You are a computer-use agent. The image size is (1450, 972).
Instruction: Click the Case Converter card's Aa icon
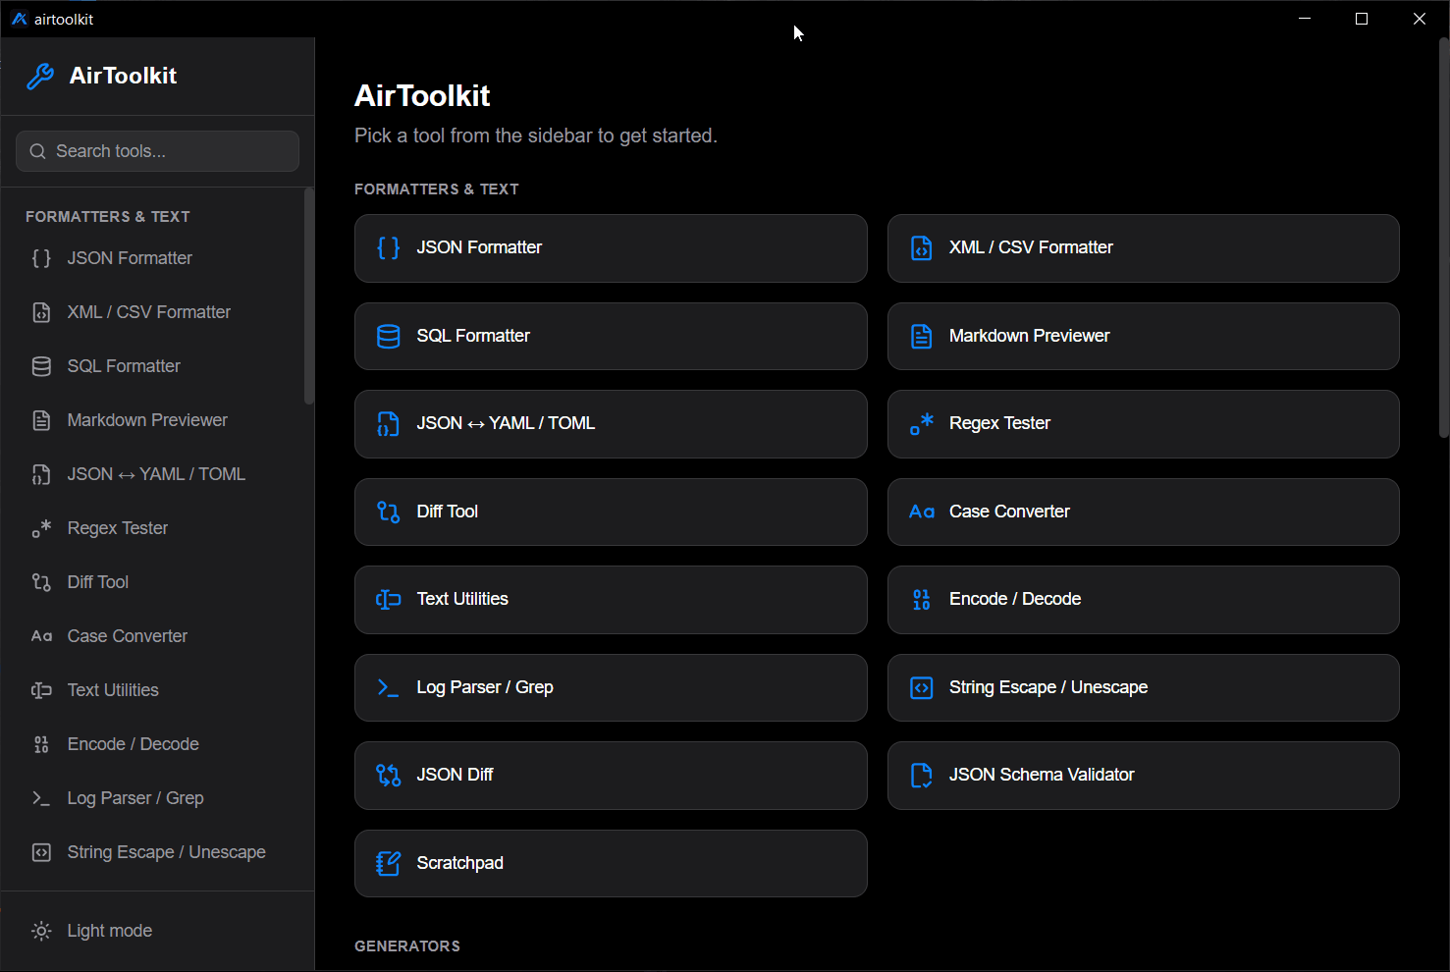click(921, 512)
